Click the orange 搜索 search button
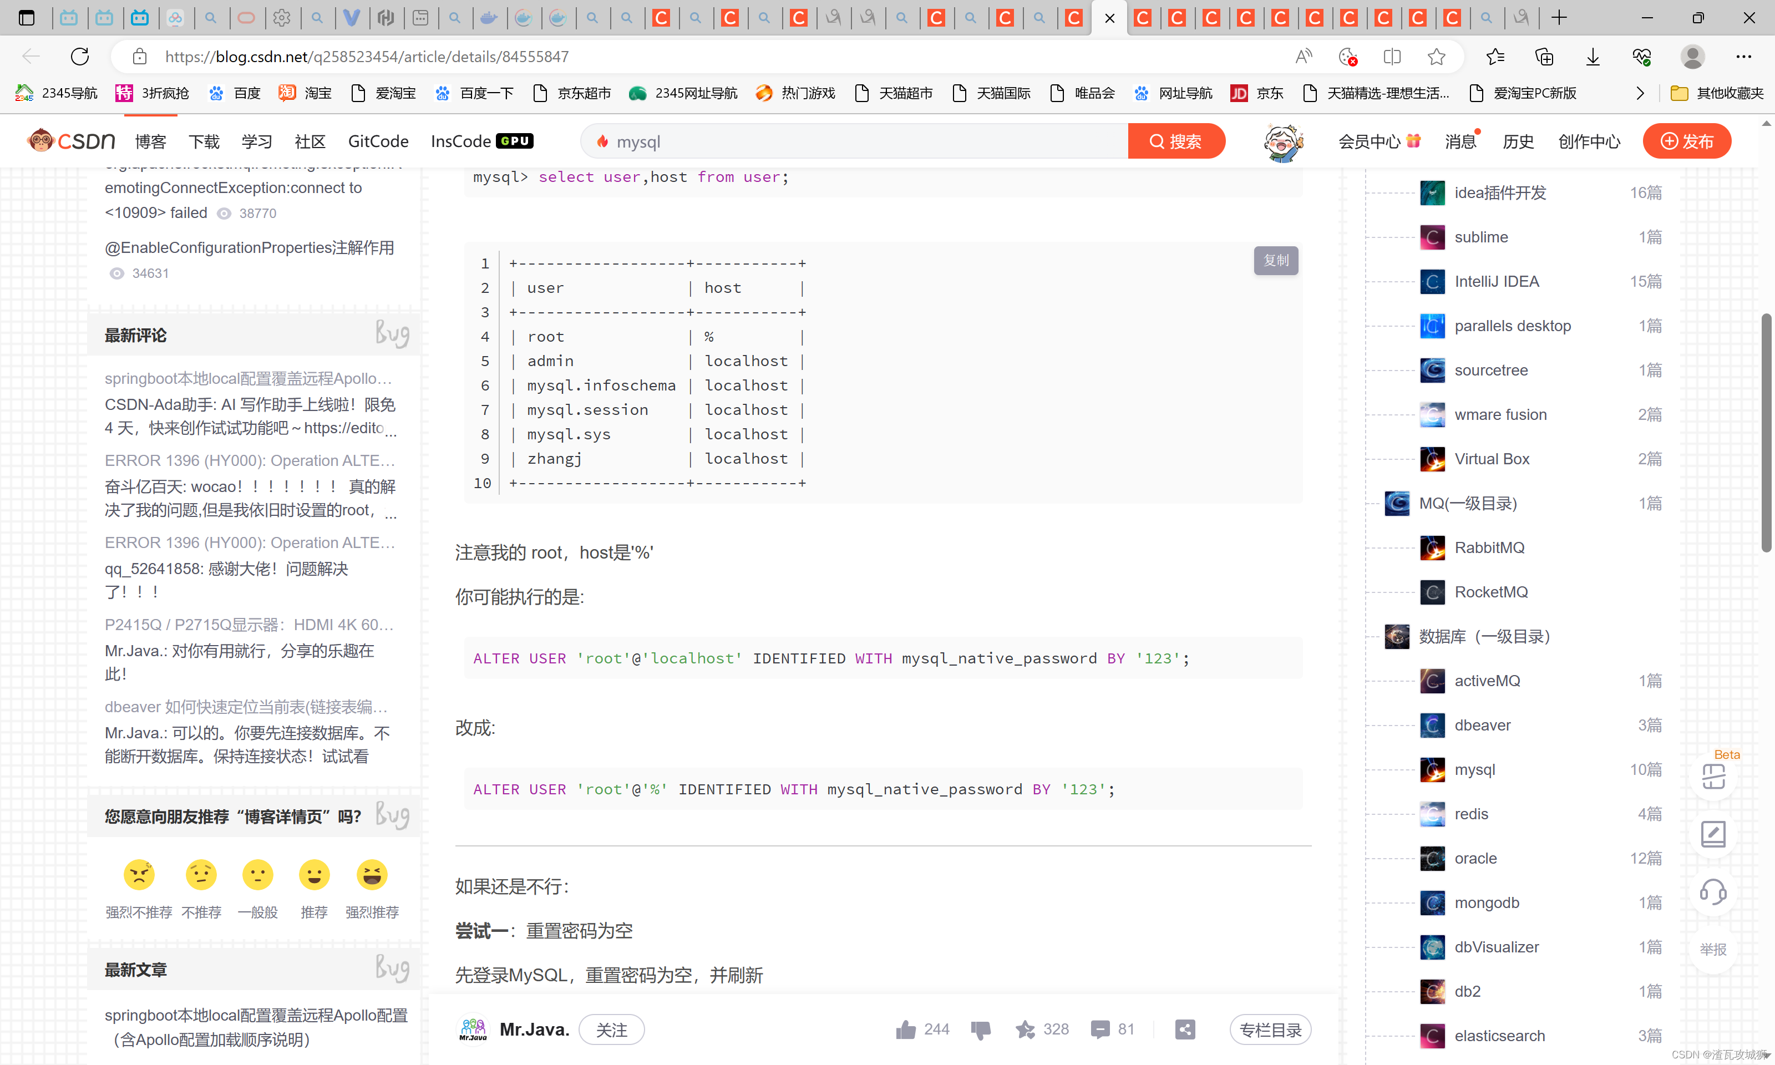Viewport: 1775px width, 1065px height. point(1176,141)
